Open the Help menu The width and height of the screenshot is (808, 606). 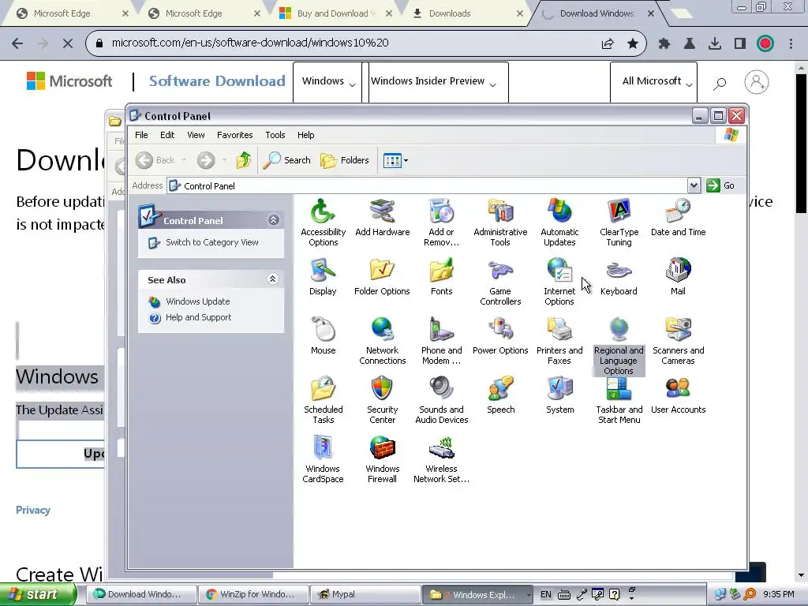coord(305,135)
